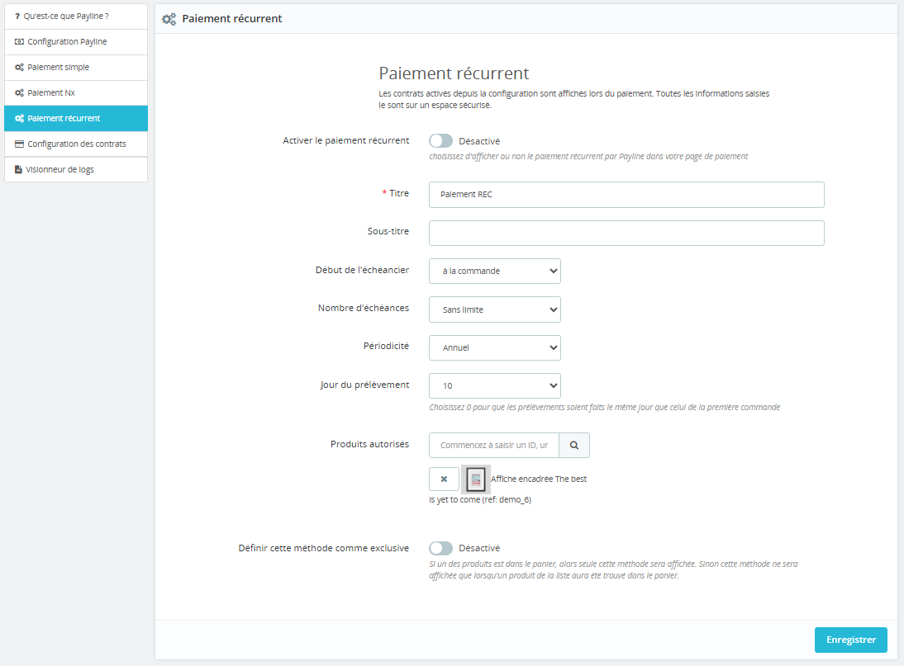This screenshot has width=904, height=666.
Task: Open the Paiement récurrent sidebar item
Action: tap(64, 118)
